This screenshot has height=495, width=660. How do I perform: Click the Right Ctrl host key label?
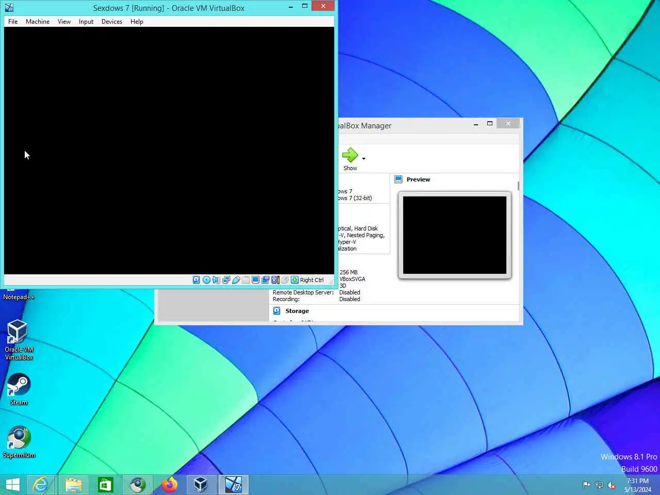[x=312, y=280]
